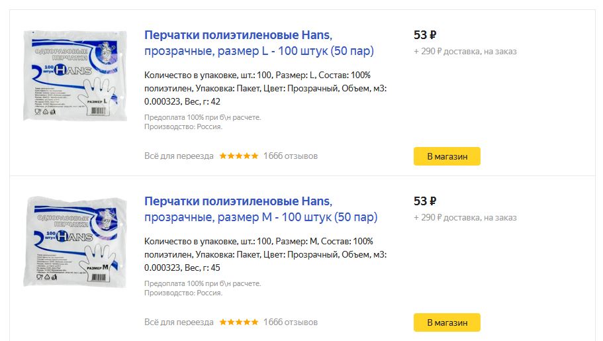This screenshot has height=341, width=603.
Task: Click the size L description with weight 42 g
Action: pos(265,88)
